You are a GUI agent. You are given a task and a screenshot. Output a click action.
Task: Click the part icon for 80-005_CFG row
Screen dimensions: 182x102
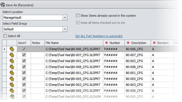coord(12,79)
